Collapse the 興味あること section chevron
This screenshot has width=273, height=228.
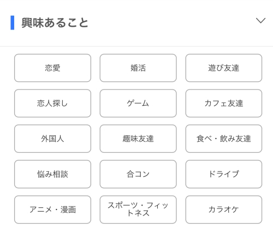tap(260, 20)
